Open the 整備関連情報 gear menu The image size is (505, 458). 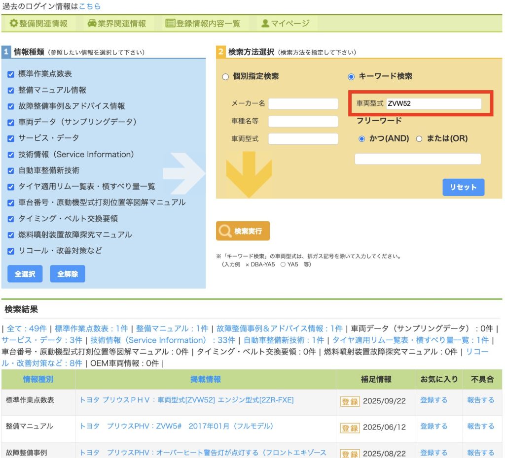(38, 23)
